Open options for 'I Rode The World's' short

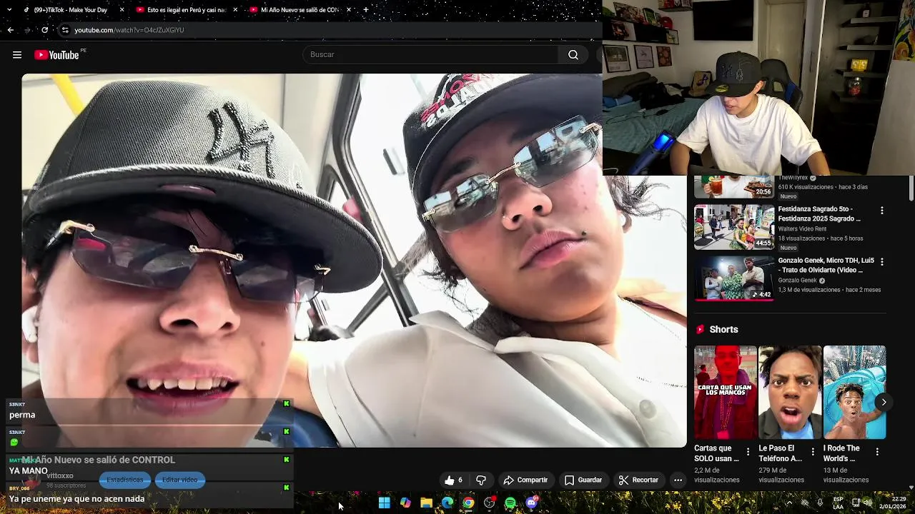tap(877, 452)
